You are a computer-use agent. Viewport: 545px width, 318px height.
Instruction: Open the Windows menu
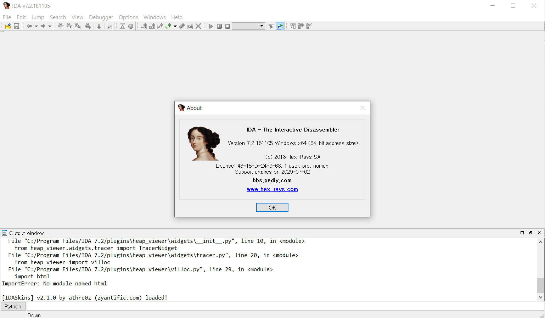[x=154, y=17]
